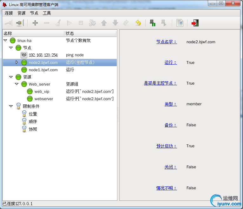Collapse the Web_server resource group

16,84
